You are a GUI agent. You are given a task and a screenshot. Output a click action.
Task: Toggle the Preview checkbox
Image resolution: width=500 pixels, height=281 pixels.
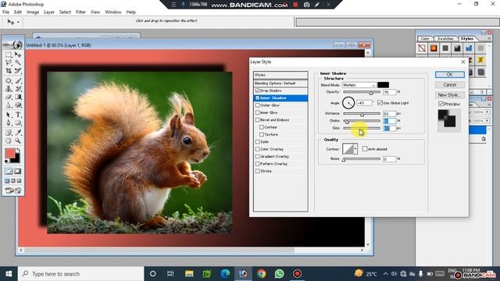coord(441,104)
